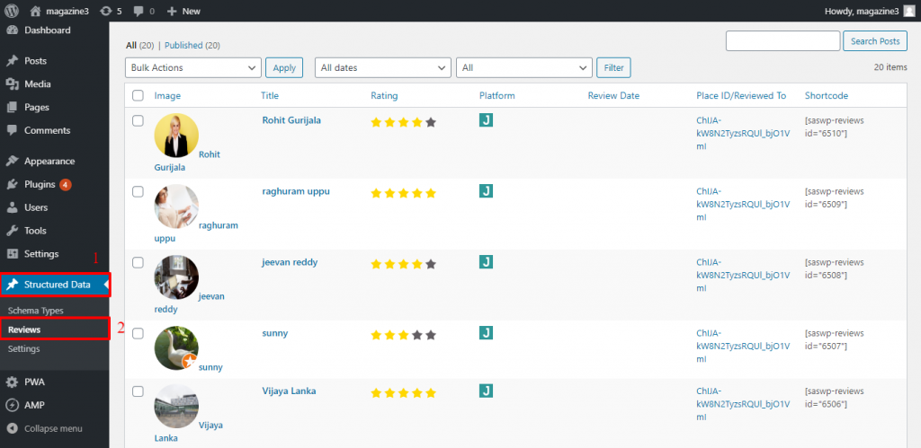Open Schema Types submenu item
This screenshot has height=448, width=921.
[x=36, y=311]
